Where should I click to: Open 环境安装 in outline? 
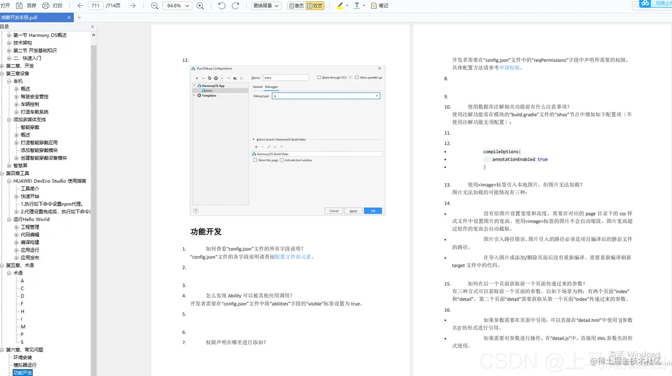(x=23, y=357)
